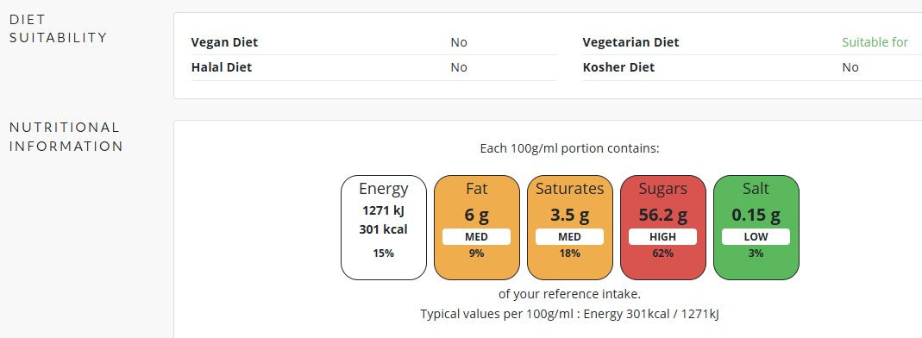Click the Energy nutrition tile

(x=384, y=228)
